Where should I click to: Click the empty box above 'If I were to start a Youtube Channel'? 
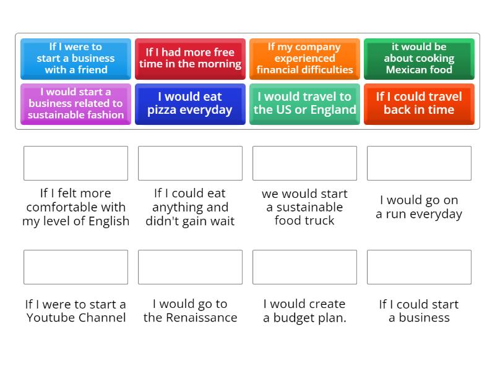(x=75, y=267)
